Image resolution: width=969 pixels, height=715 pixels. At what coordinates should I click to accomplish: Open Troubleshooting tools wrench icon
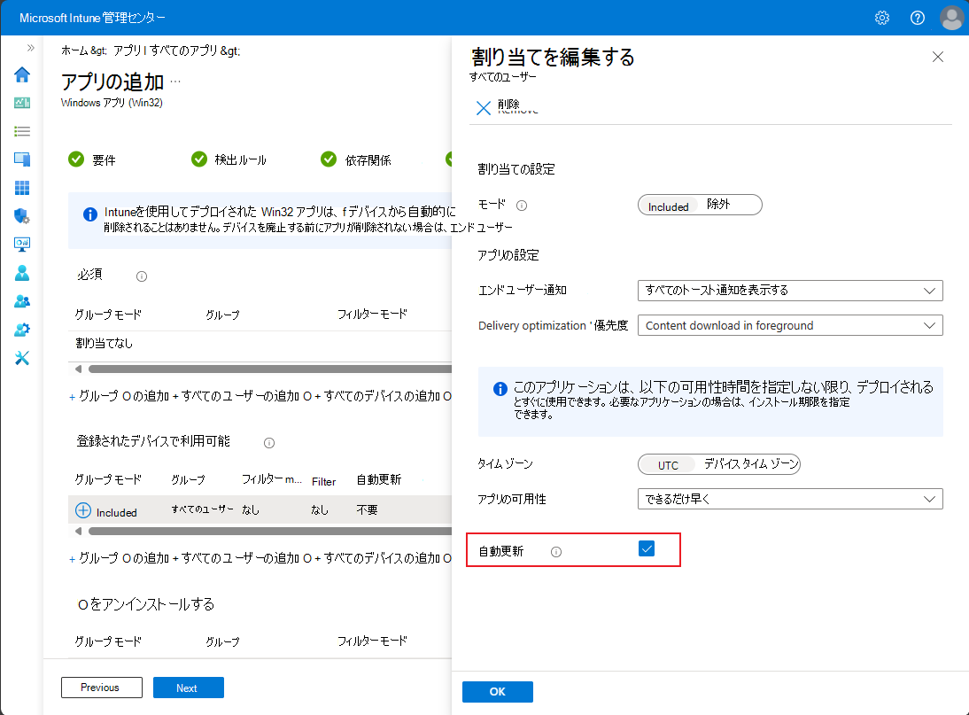22,358
